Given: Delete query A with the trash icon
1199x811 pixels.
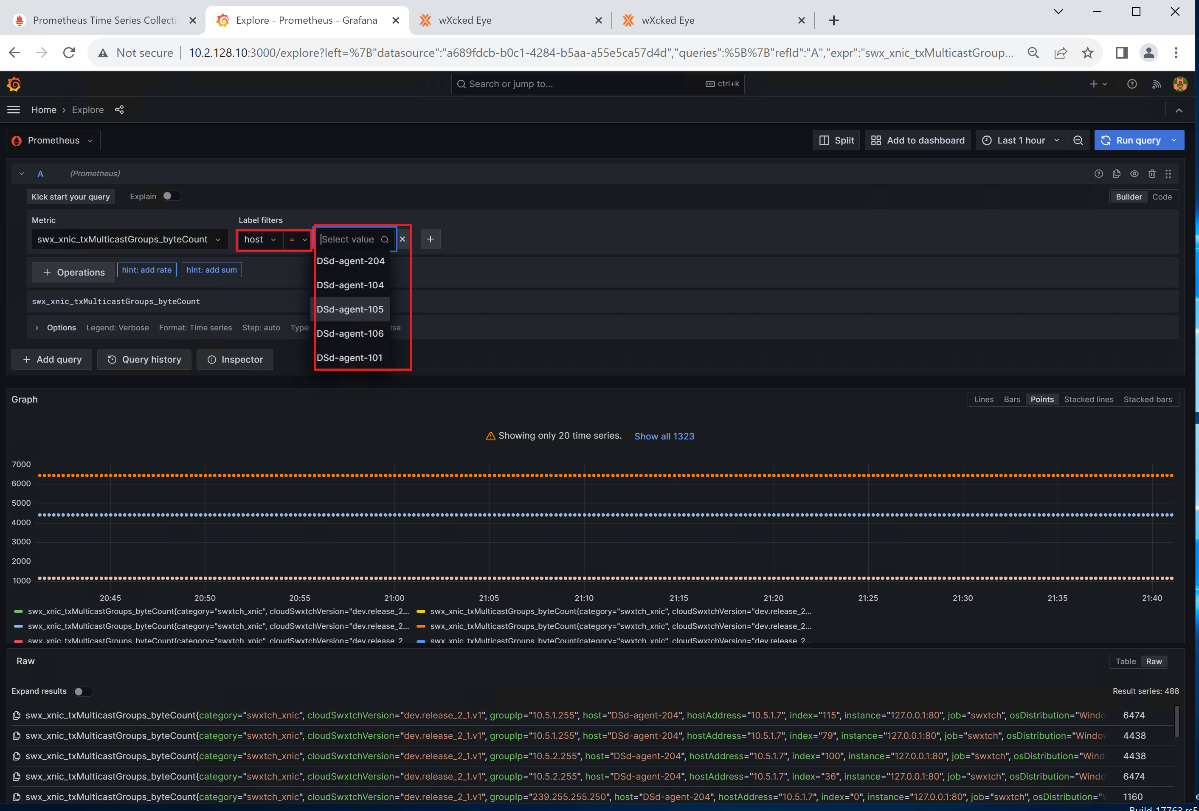Looking at the screenshot, I should (x=1152, y=174).
